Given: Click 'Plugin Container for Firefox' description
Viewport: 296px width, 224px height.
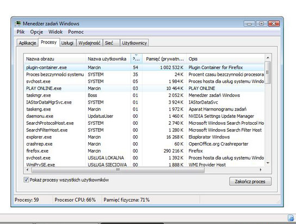Looking at the screenshot, I should pyautogui.click(x=215, y=68).
